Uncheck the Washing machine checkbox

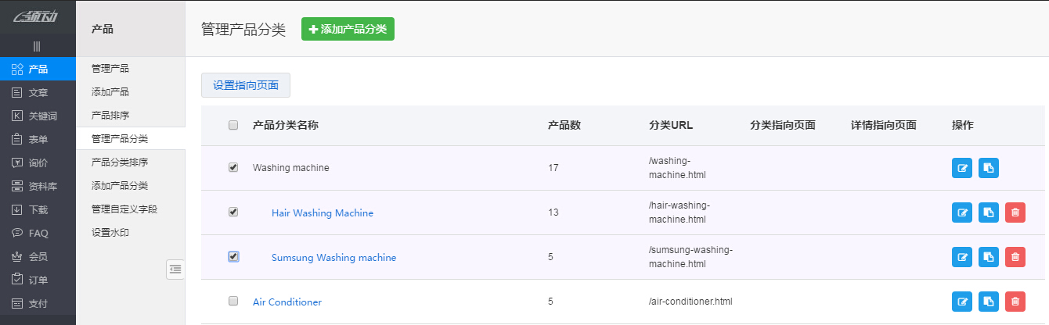pos(233,167)
